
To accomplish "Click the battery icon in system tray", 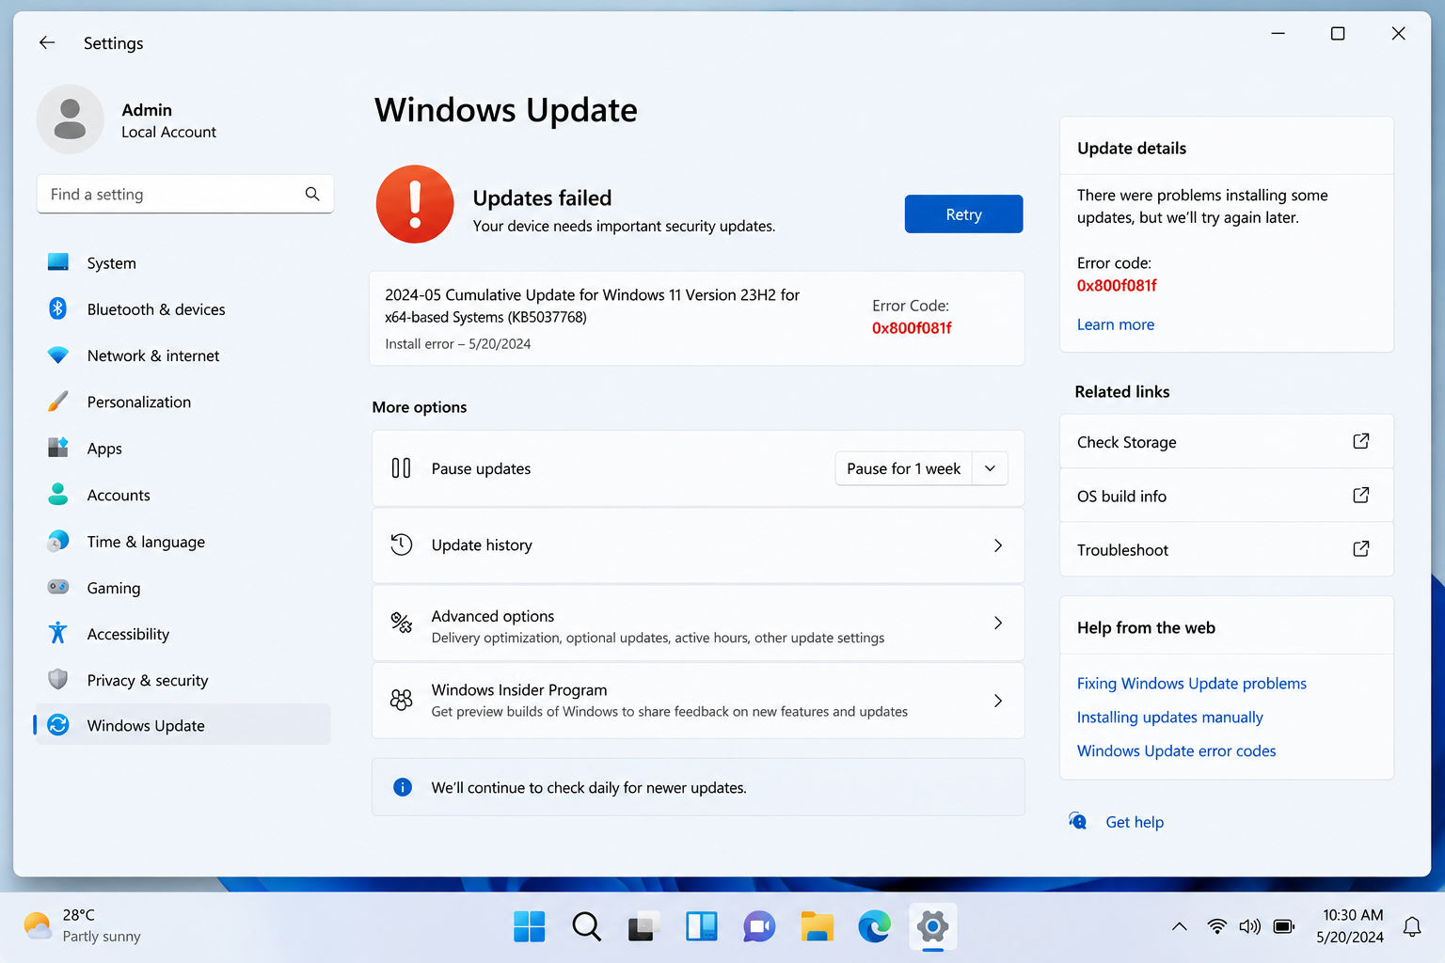I will click(1284, 926).
